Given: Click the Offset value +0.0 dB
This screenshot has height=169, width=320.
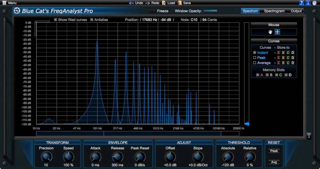Looking at the screenshot, I should click(x=170, y=165).
